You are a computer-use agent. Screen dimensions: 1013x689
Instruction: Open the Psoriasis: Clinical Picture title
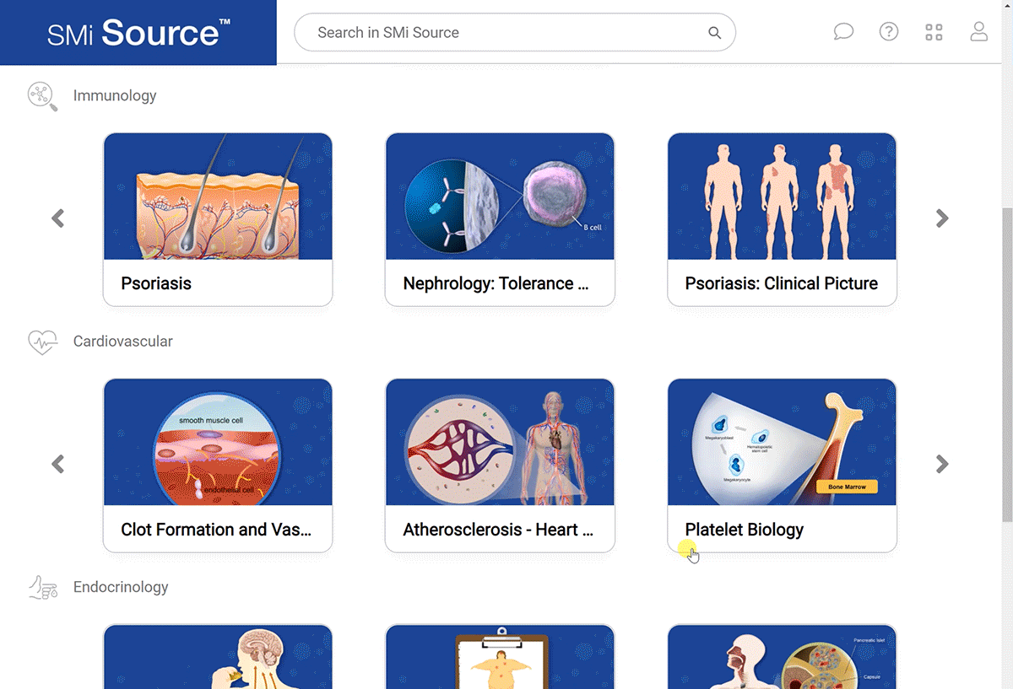point(781,283)
